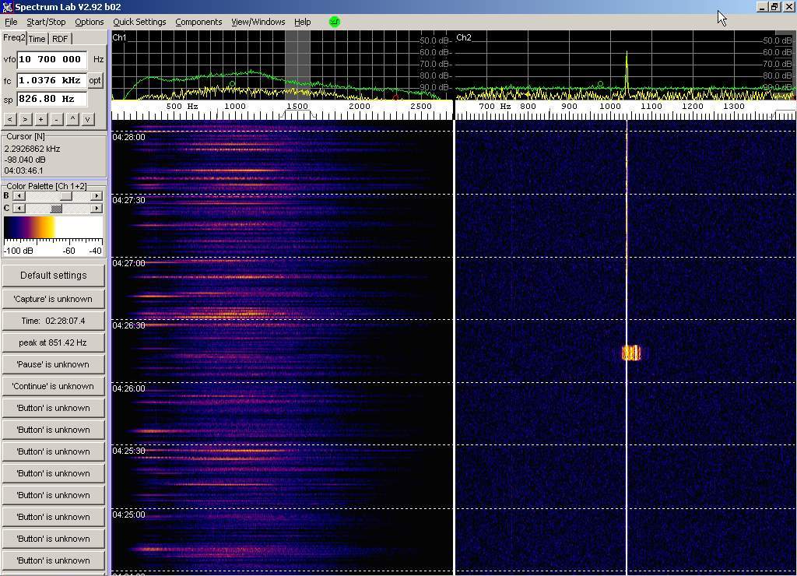Switch to the Time tab
This screenshot has height=576, width=797.
tap(37, 39)
